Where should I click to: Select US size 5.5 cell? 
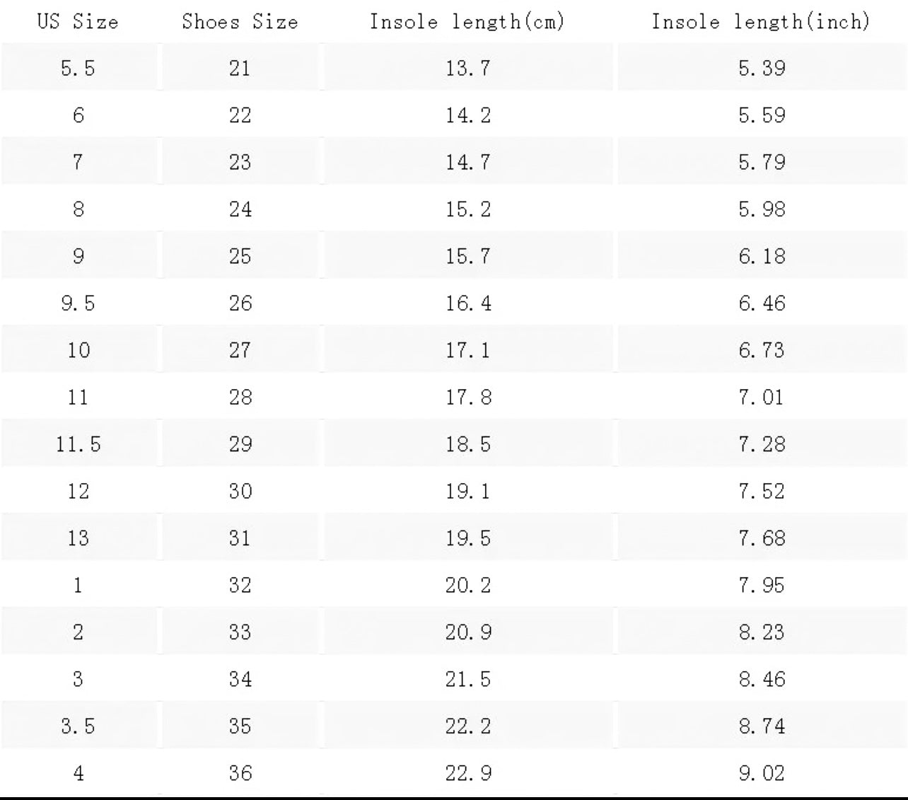tap(78, 68)
